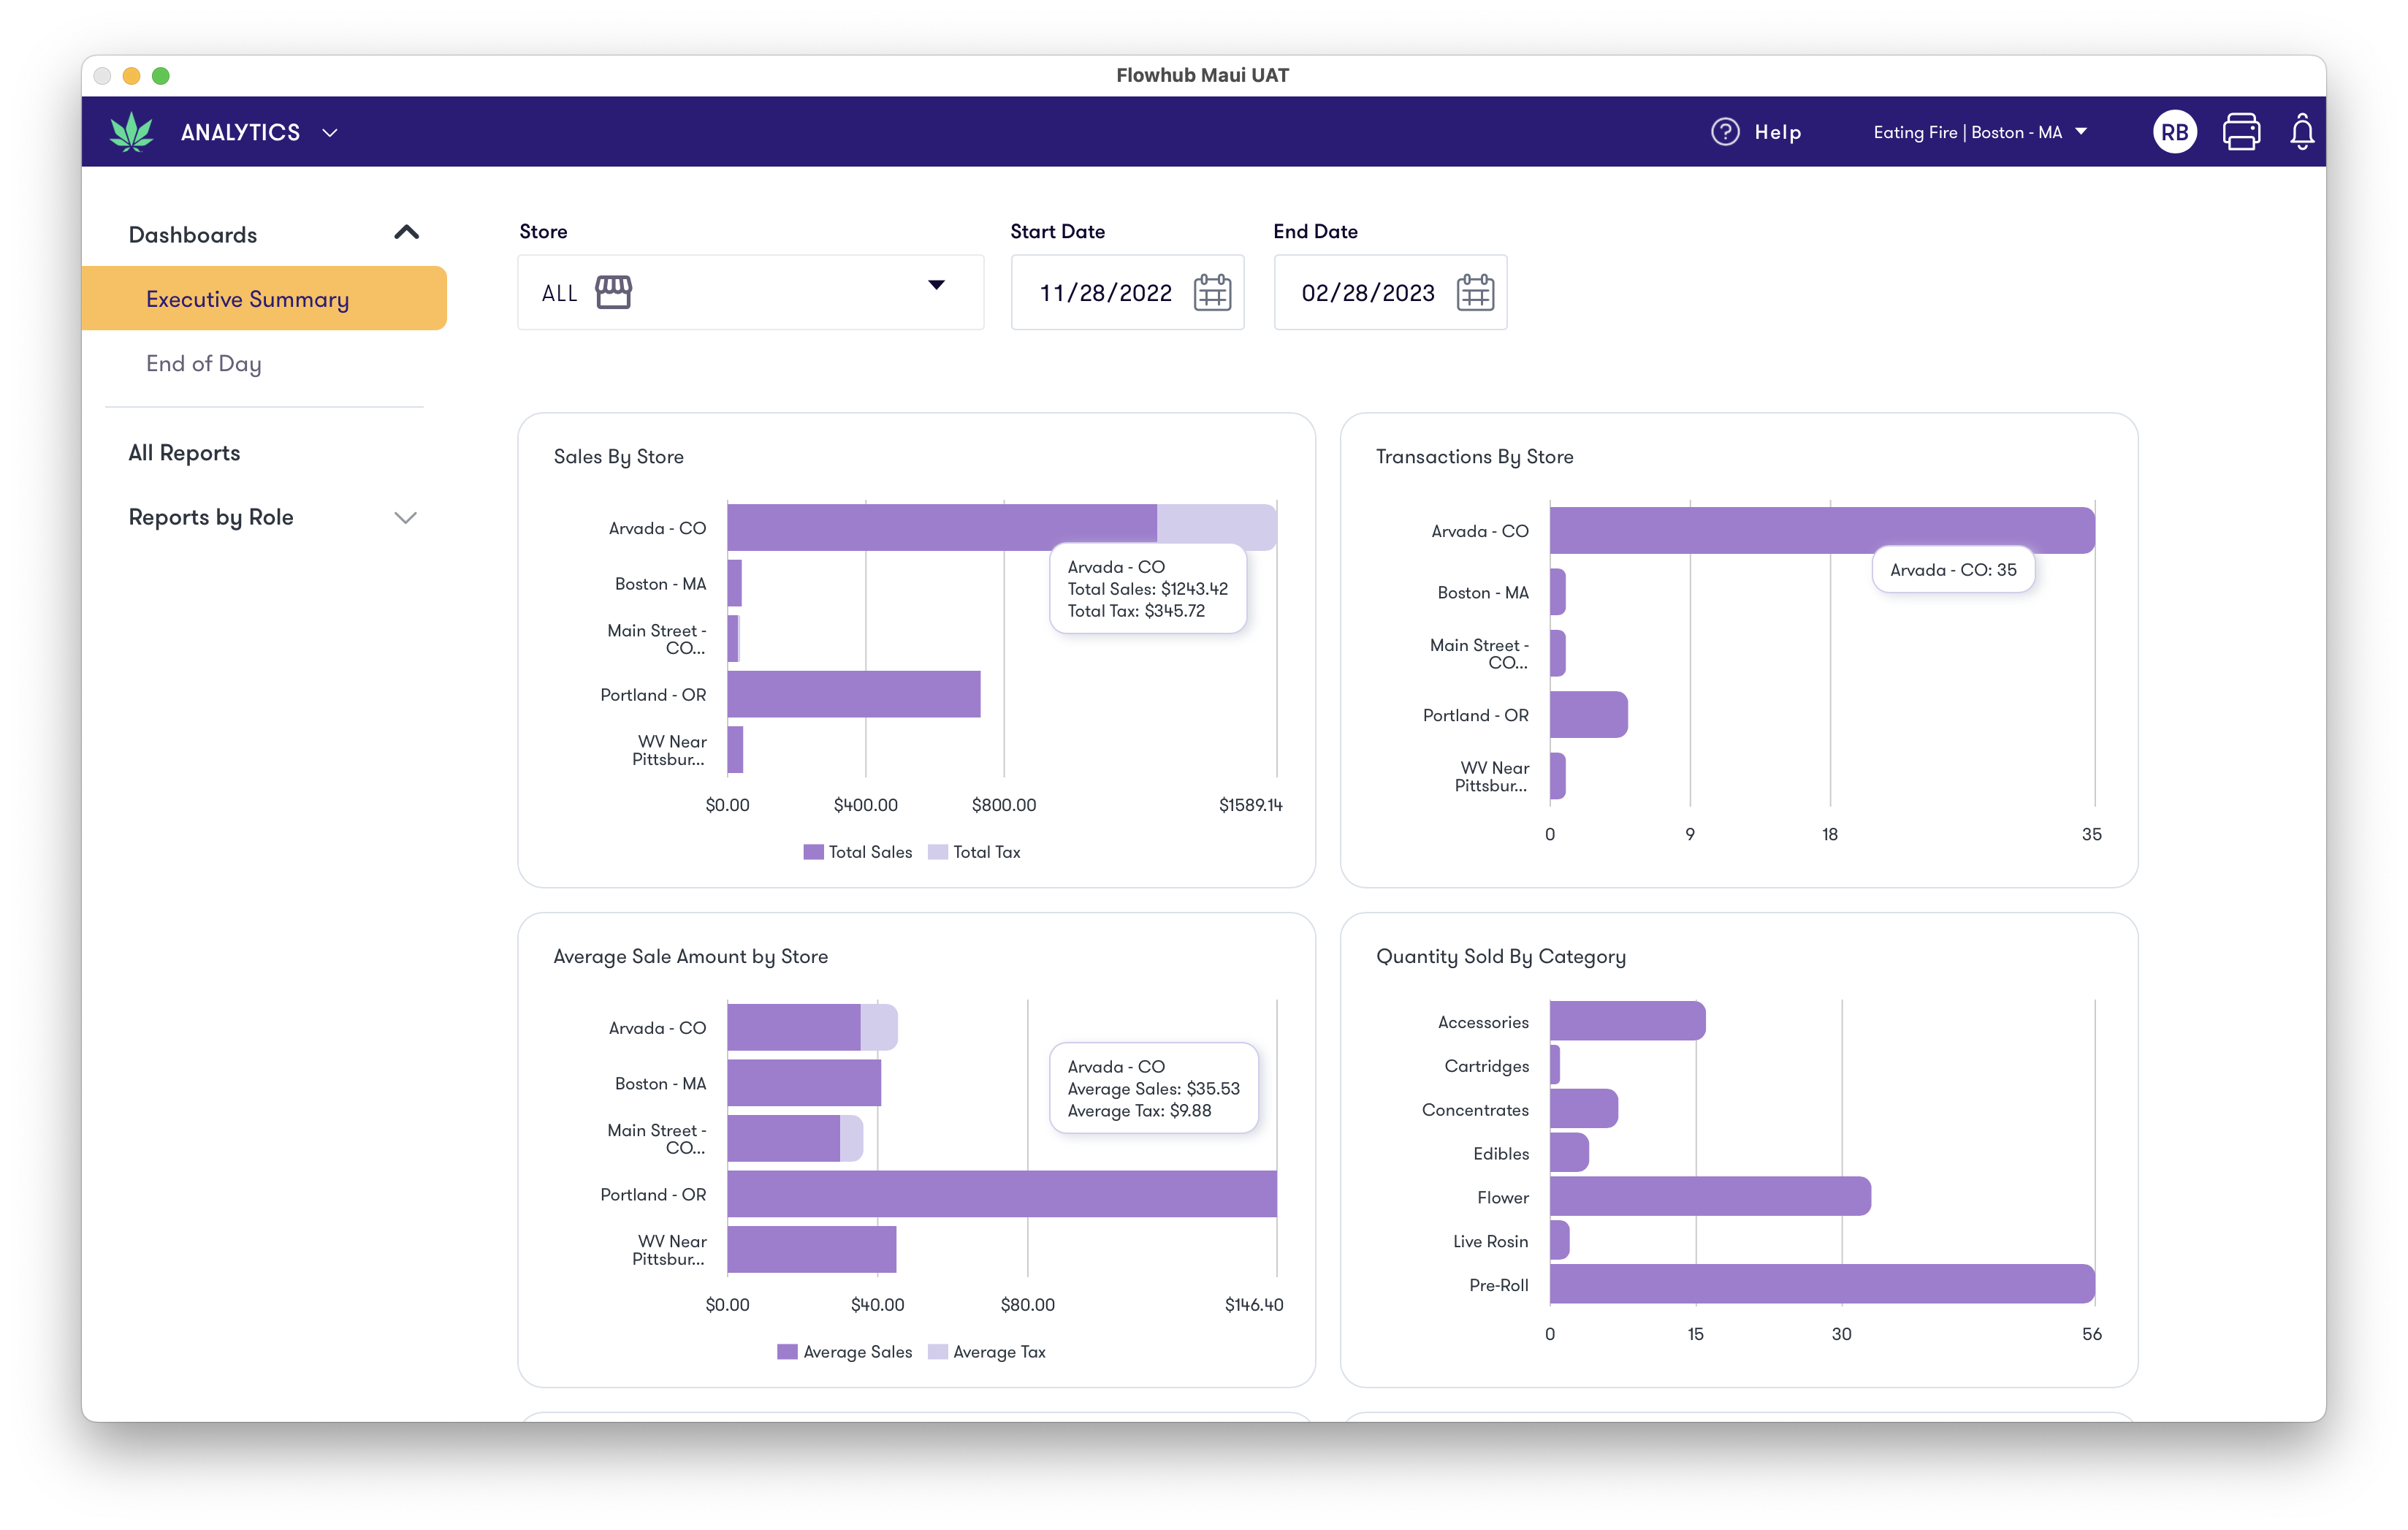Click the Live Rosin quantity bar
Screen dimensions: 2408x1530
(x=1559, y=1240)
